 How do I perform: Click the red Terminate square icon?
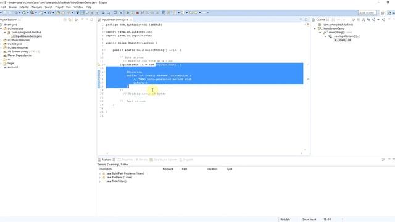pos(137,12)
